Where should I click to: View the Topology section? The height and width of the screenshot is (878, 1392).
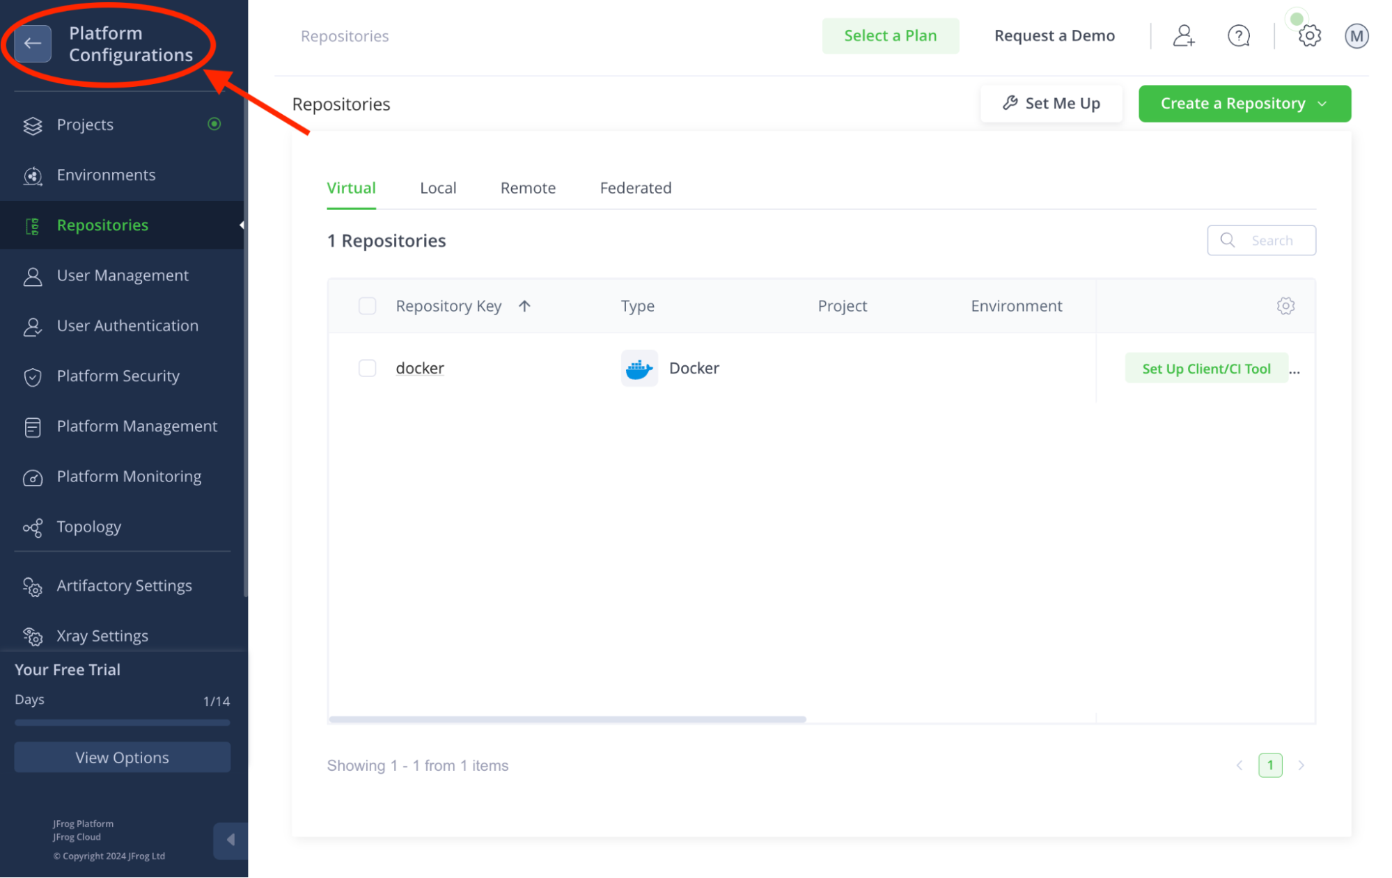point(89,527)
